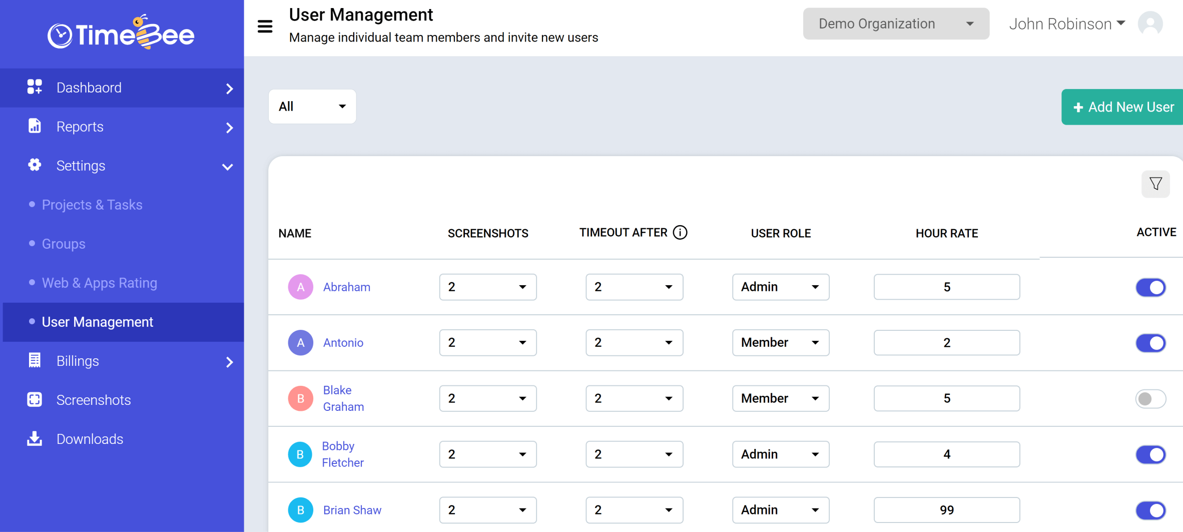
Task: Deactivate Abraham's active toggle
Action: 1150,287
